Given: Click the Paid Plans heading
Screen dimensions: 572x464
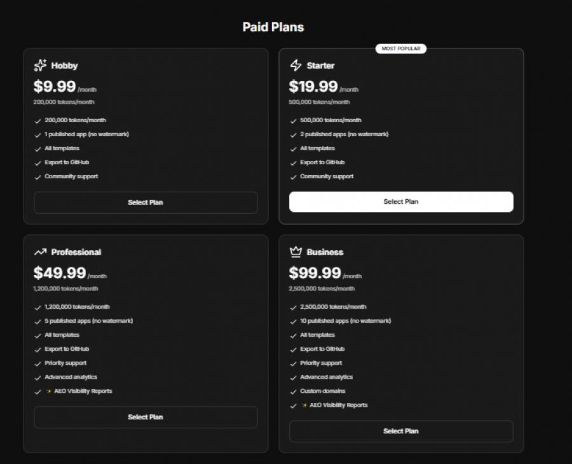Looking at the screenshot, I should (x=273, y=27).
